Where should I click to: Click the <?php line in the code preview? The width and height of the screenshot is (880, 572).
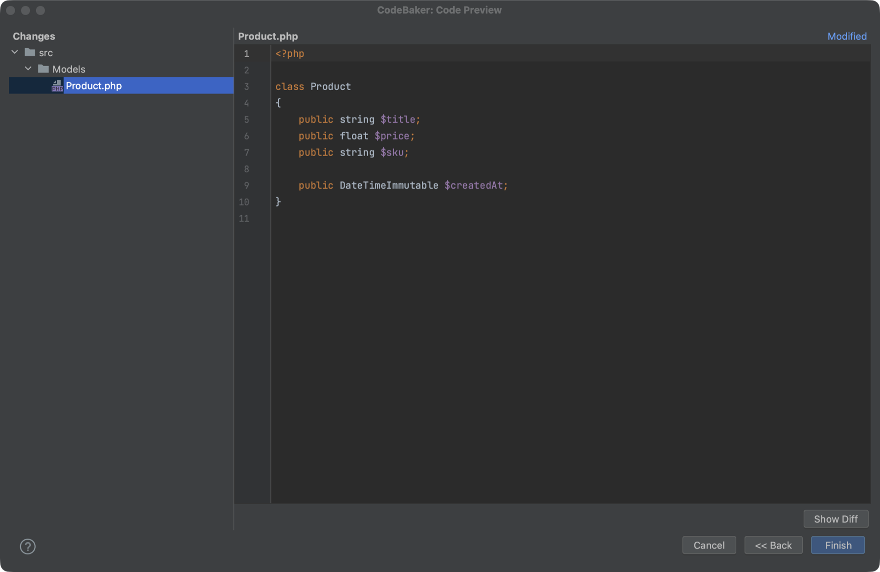click(x=290, y=54)
